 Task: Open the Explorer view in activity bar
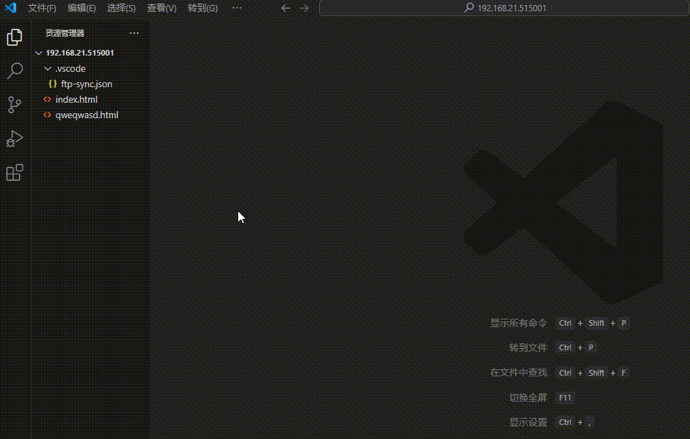15,37
